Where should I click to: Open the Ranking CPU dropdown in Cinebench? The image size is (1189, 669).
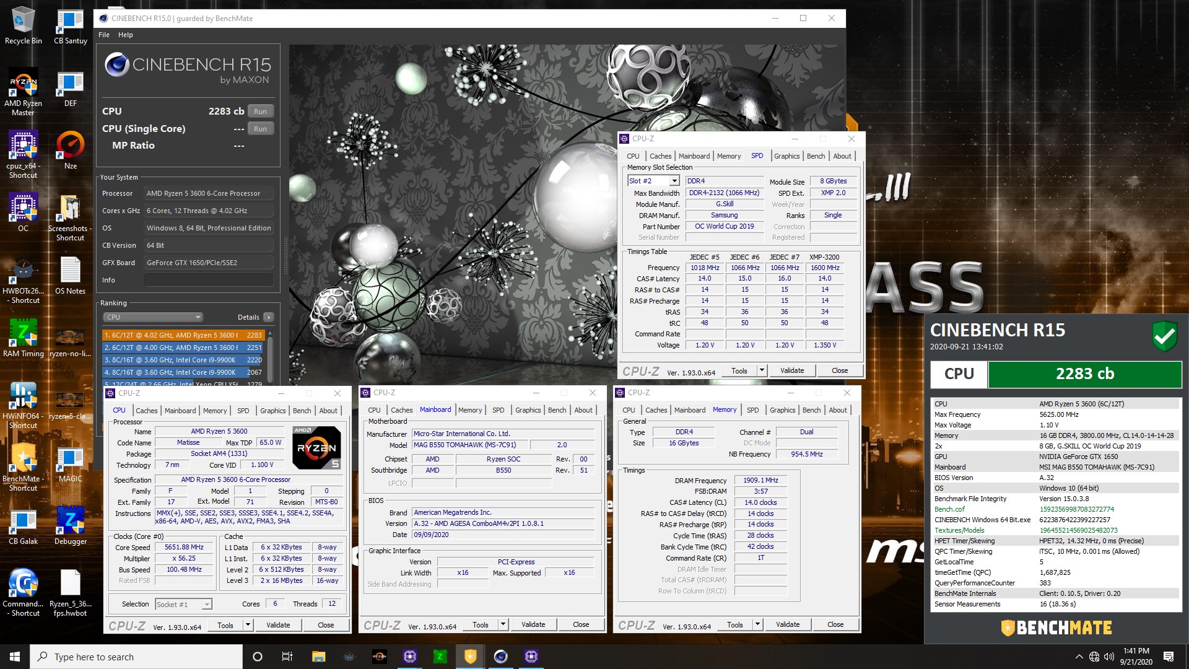click(x=152, y=317)
